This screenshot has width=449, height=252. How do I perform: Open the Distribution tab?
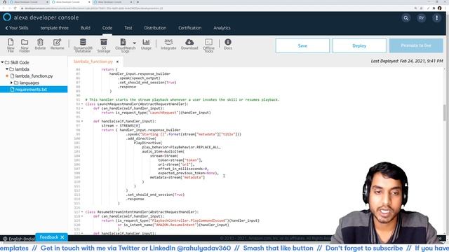coord(155,28)
